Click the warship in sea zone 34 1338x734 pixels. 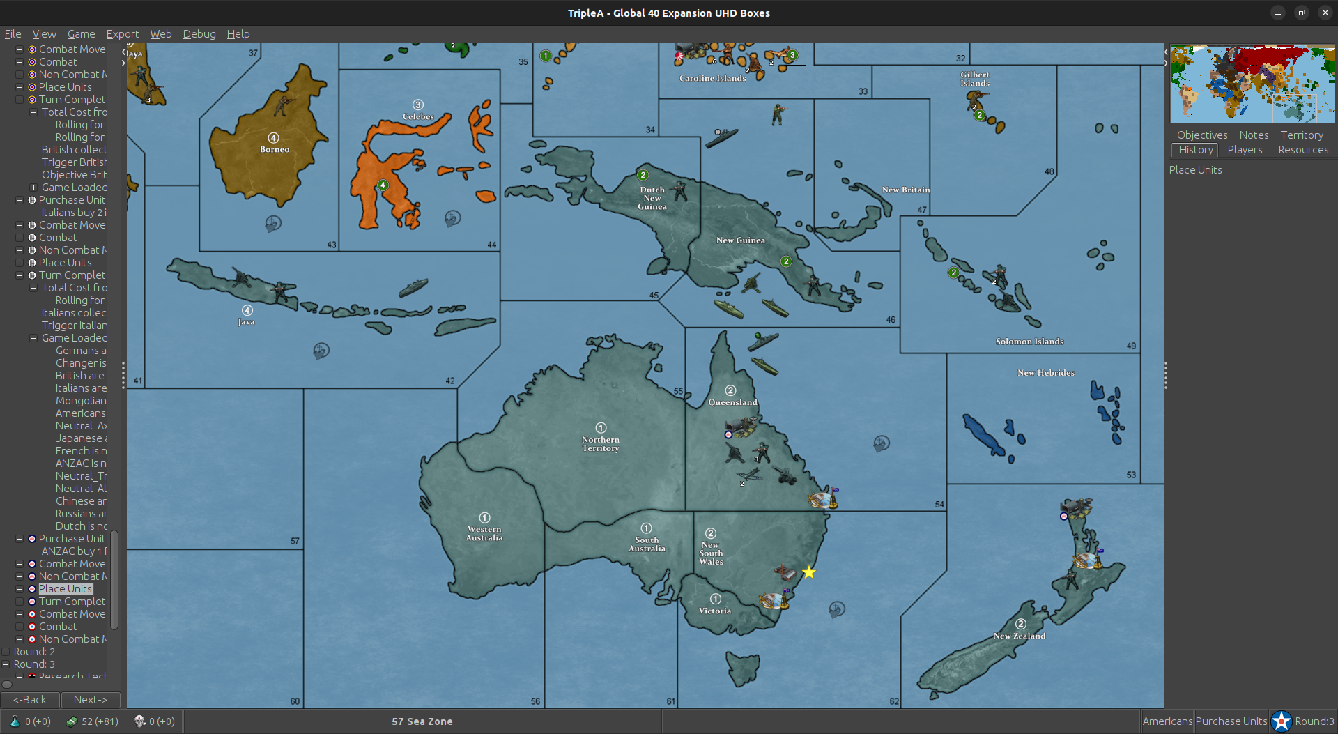pyautogui.click(x=721, y=137)
